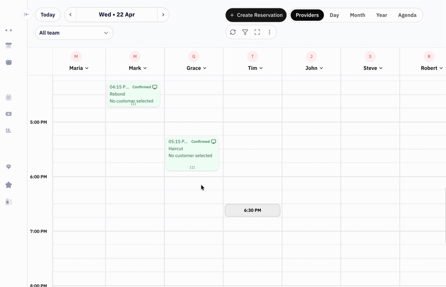Go to the next day arrow

tap(163, 15)
